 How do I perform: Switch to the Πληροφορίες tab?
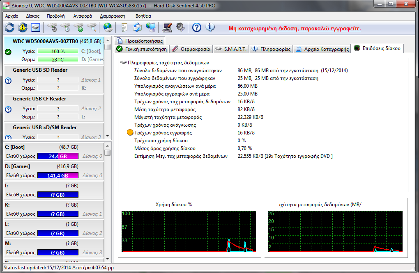(x=271, y=49)
